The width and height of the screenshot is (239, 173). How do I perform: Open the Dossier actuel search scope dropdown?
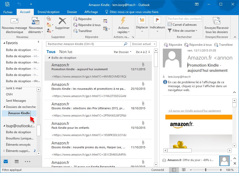pos(144,44)
